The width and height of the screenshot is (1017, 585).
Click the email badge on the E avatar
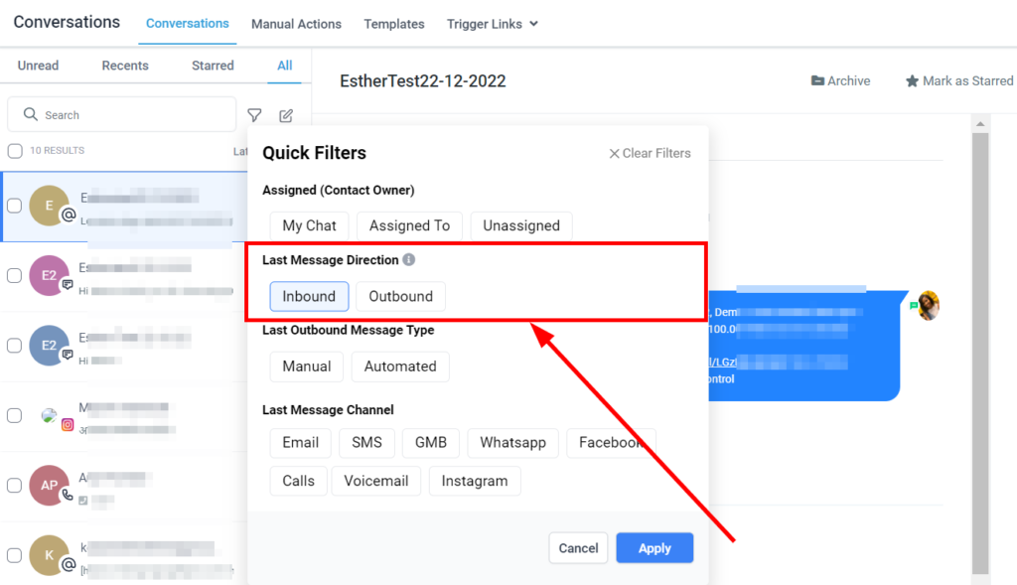69,215
